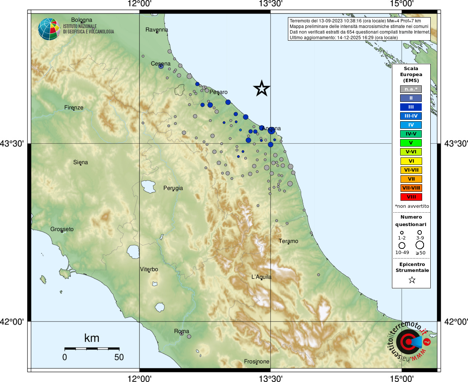Image resolution: width=468 pixels, height=382 pixels.
Task: Select the yellow VI legend swatch
Action: (x=411, y=161)
